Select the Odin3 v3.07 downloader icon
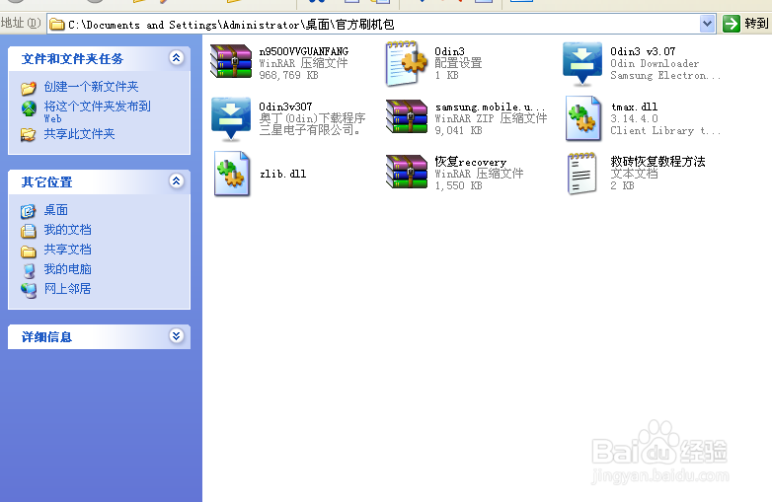Image resolution: width=772 pixels, height=502 pixels. tap(582, 63)
